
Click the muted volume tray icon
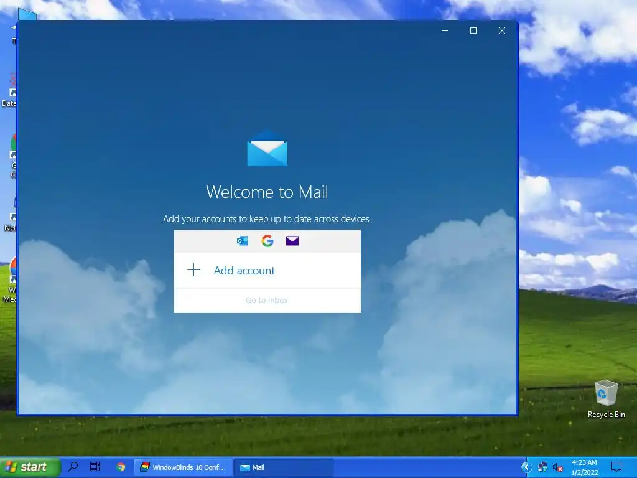(558, 467)
